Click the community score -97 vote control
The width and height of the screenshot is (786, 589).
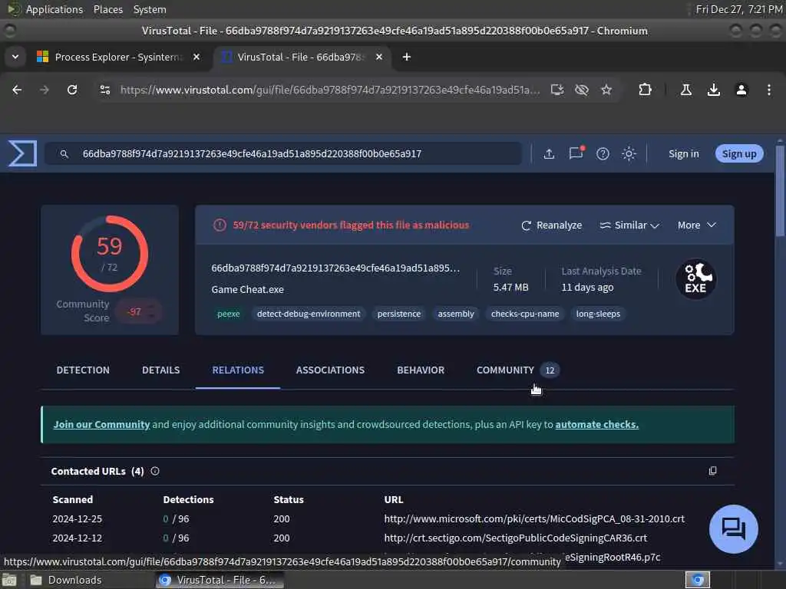(x=138, y=311)
